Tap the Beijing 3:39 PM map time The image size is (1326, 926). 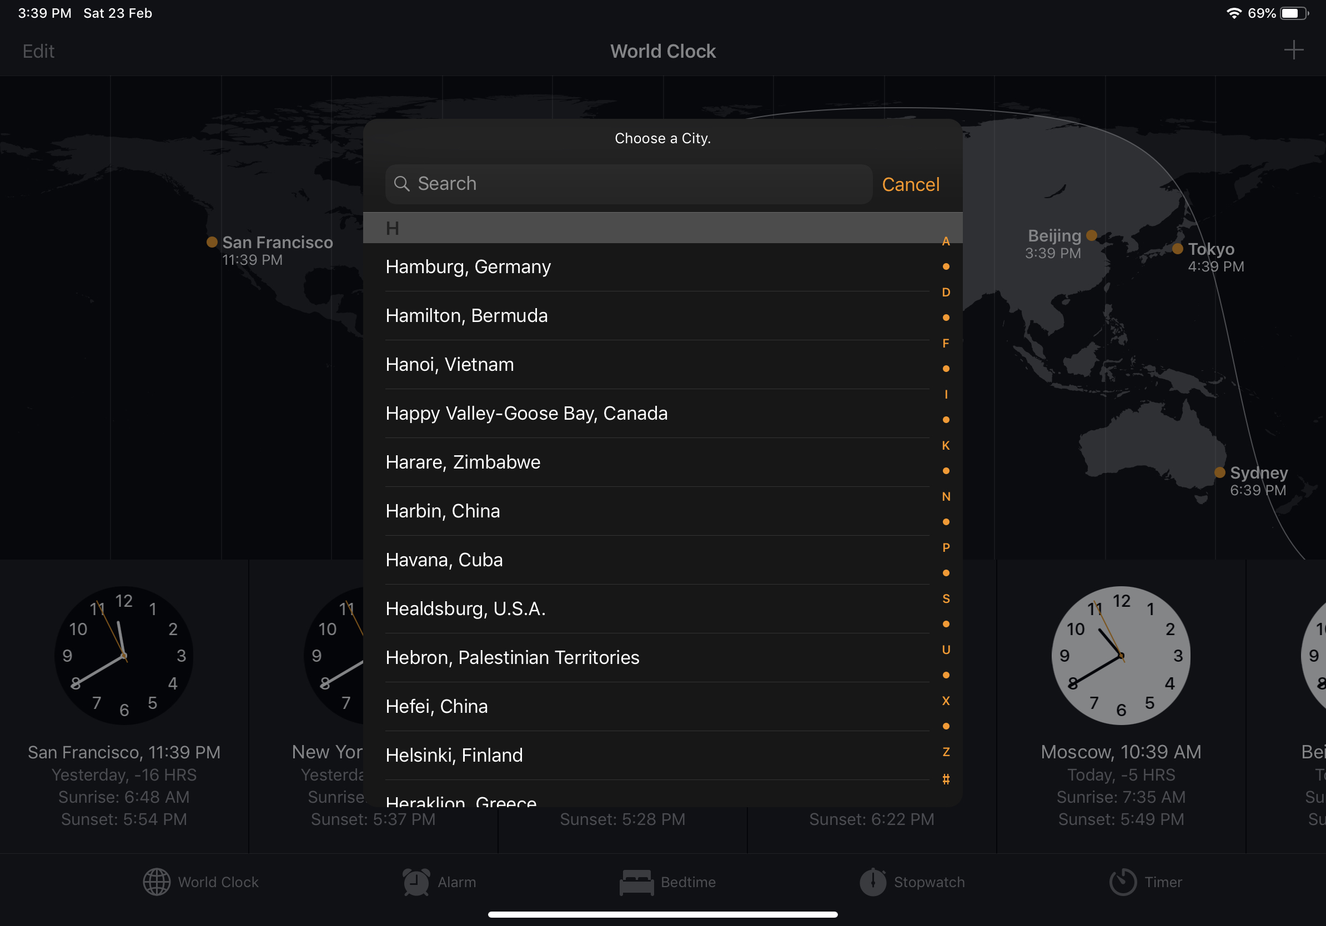(1052, 253)
